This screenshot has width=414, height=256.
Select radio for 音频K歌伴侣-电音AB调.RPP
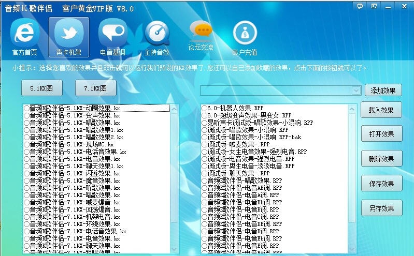pyautogui.click(x=204, y=188)
